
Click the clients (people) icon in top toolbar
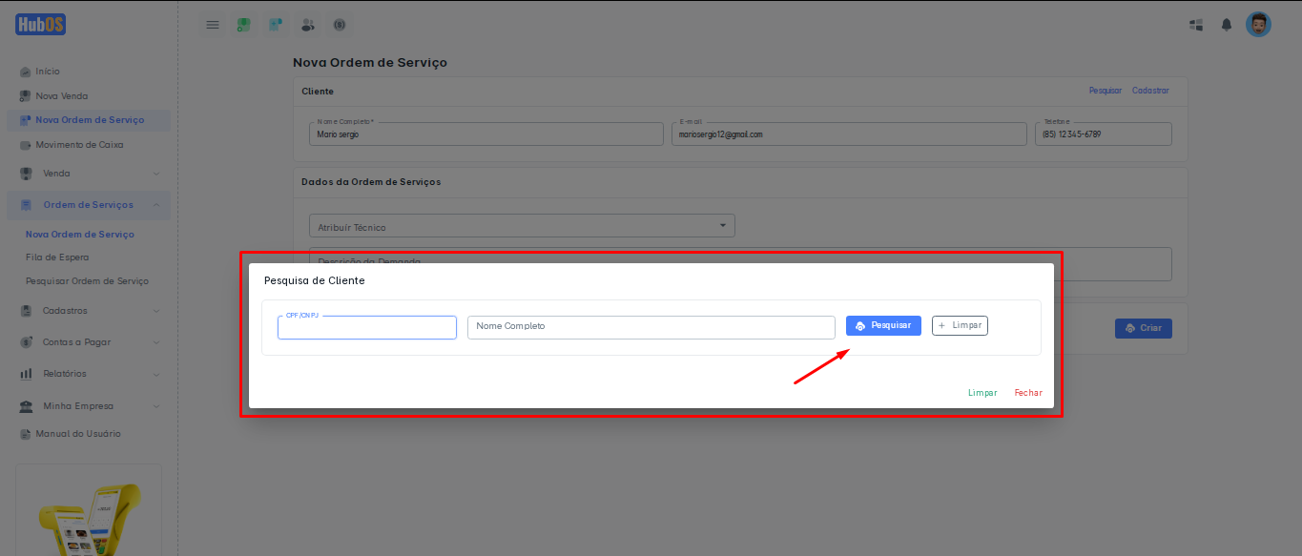[307, 25]
